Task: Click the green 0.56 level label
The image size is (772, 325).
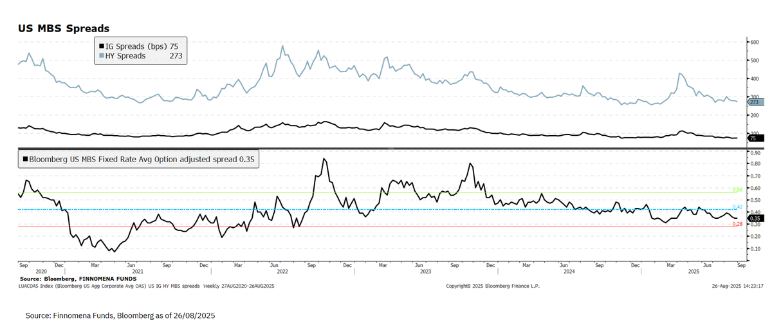Action: [x=738, y=190]
